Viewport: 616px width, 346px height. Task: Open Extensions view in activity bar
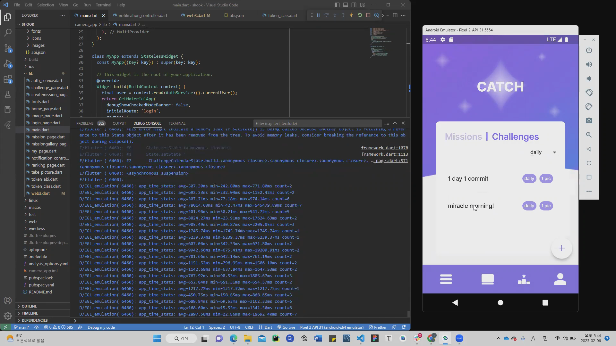(8, 79)
